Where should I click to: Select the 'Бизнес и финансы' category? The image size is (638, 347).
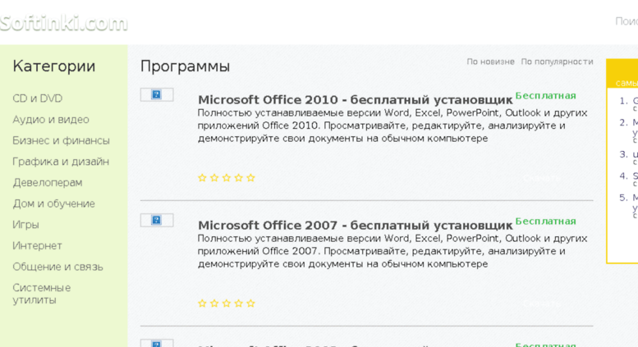(x=61, y=141)
